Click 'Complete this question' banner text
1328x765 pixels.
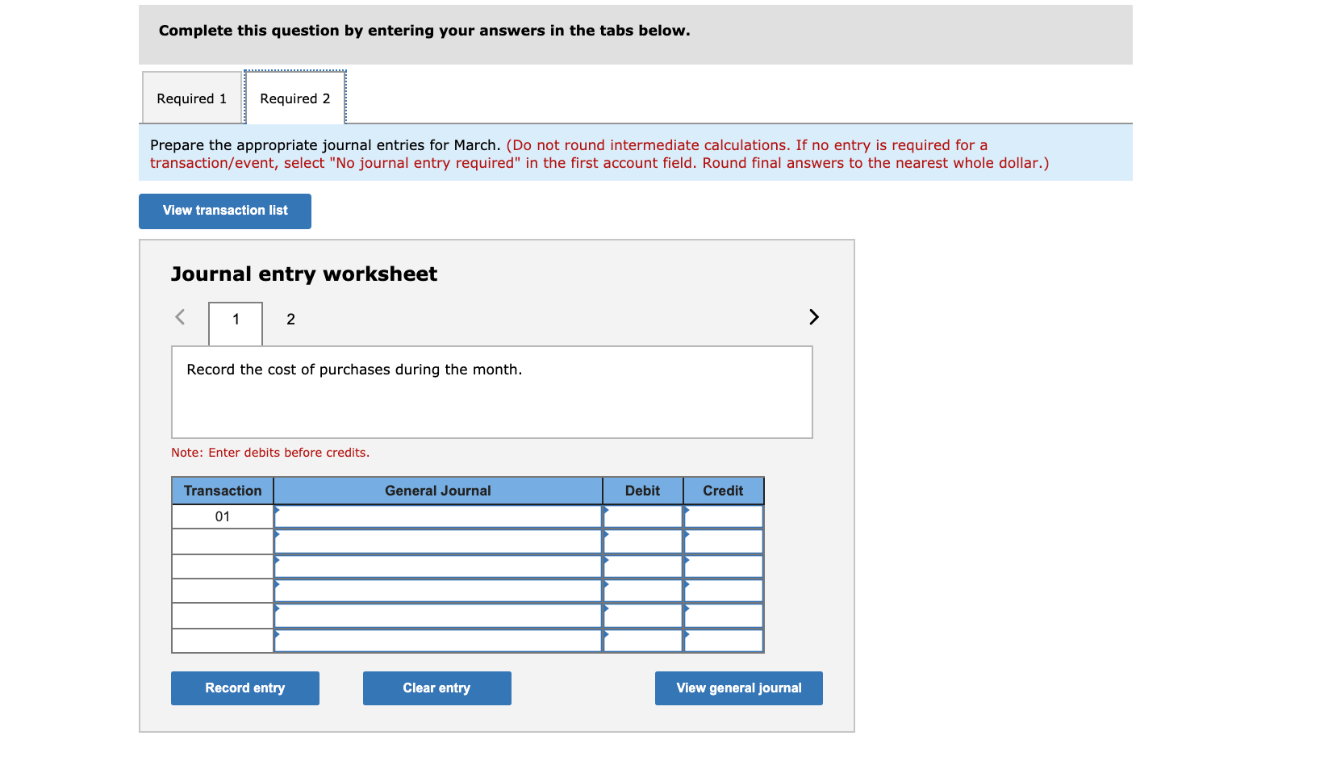coord(424,31)
